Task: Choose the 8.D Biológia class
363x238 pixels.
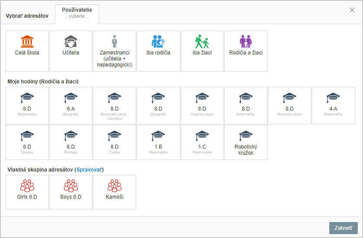Action: [x=71, y=142]
